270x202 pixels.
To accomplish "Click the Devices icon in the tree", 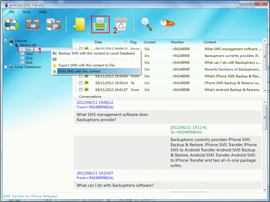I will (11, 41).
